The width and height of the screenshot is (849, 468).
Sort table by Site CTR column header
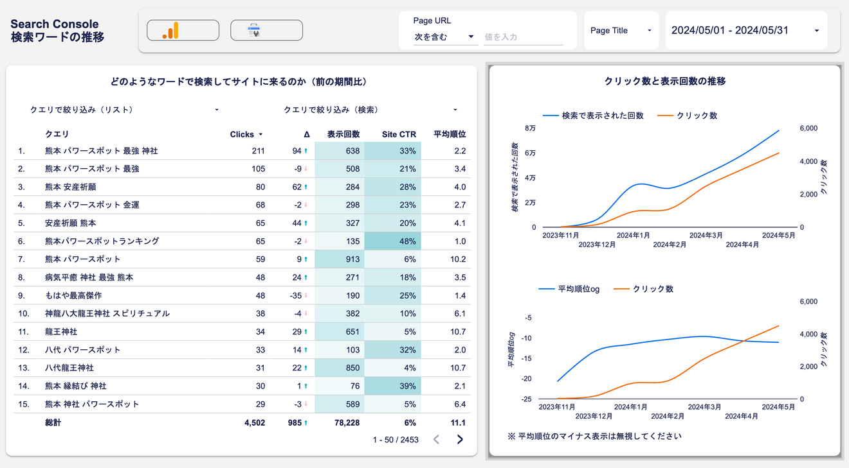(x=399, y=134)
